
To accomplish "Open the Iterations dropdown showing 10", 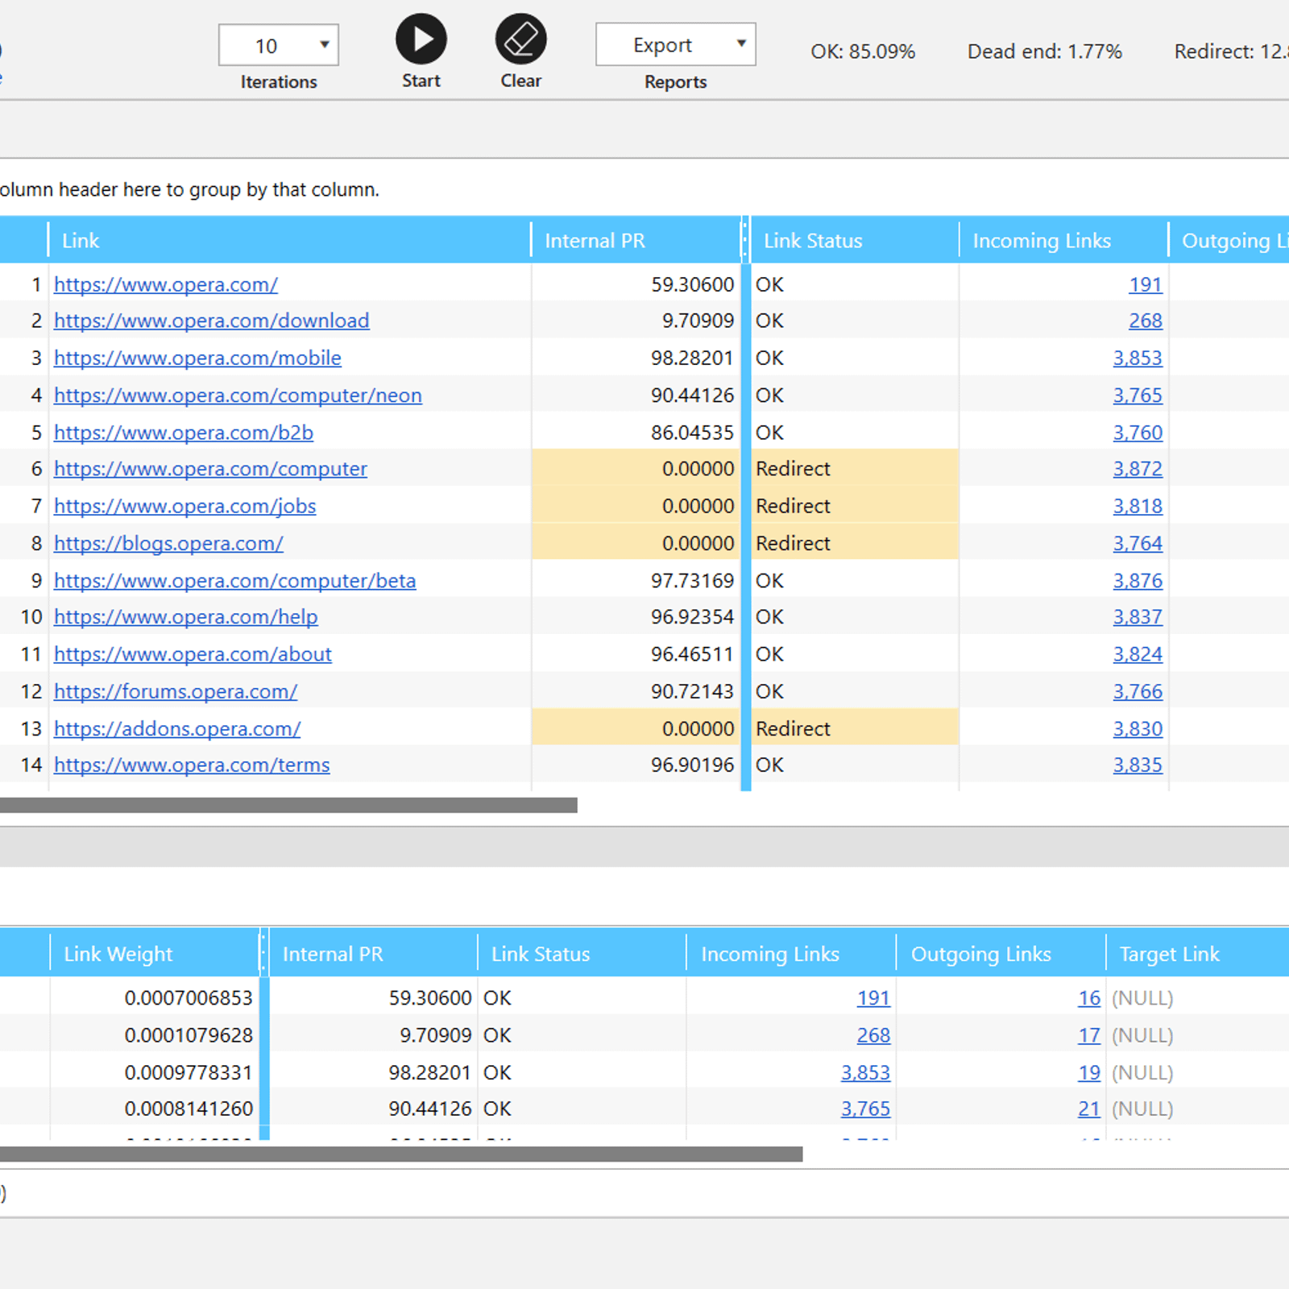I will click(279, 45).
